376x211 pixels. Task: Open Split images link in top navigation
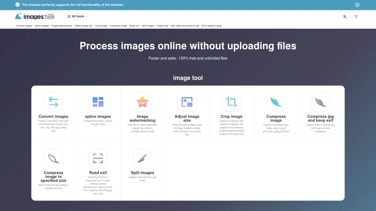(148, 26)
